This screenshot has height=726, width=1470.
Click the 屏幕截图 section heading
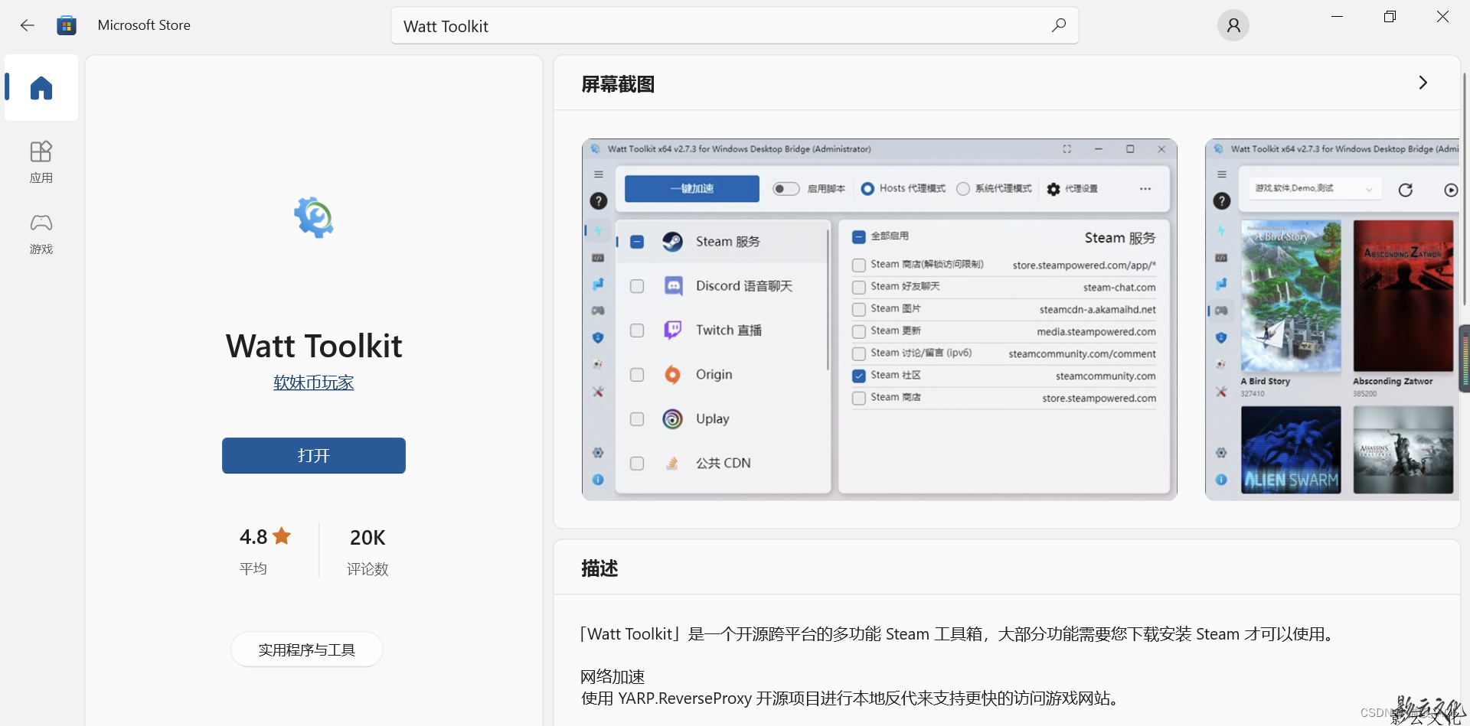pos(618,84)
